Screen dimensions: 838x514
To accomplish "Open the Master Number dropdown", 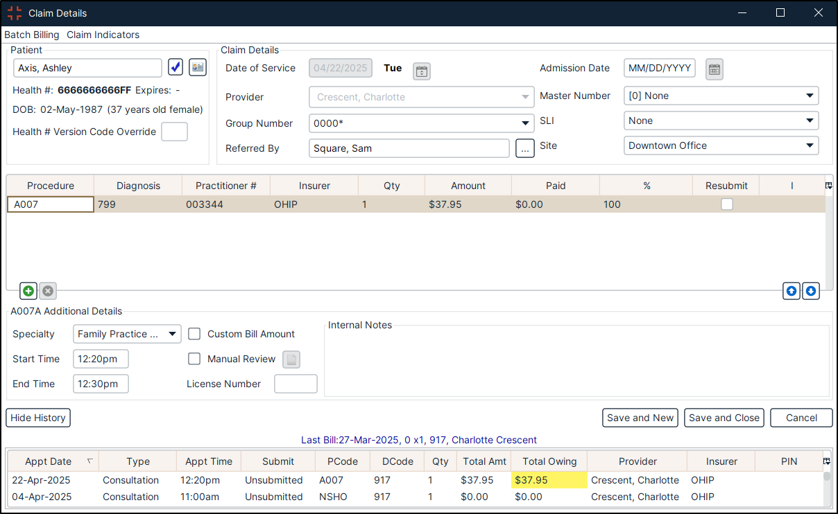I will [809, 96].
